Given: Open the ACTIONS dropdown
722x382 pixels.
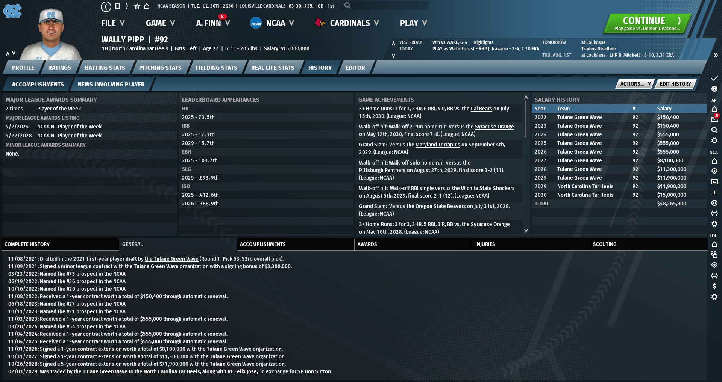Looking at the screenshot, I should point(635,84).
